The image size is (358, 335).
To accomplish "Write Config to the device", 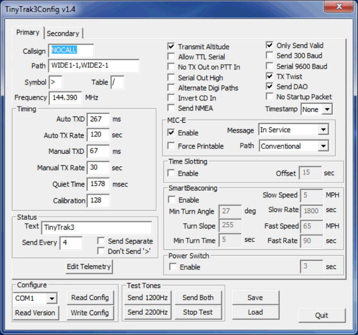I will pyautogui.click(x=90, y=313).
